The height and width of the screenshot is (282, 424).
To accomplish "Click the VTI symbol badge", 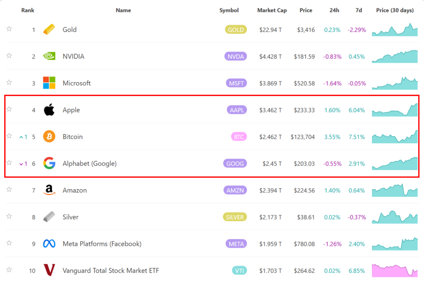I will pos(240,270).
